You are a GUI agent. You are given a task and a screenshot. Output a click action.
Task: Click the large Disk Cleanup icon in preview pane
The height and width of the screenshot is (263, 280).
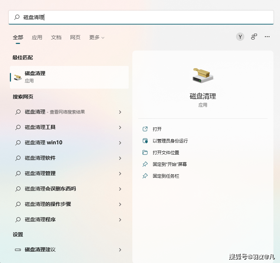[203, 75]
